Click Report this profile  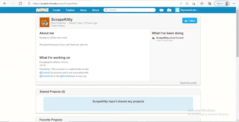188,83
